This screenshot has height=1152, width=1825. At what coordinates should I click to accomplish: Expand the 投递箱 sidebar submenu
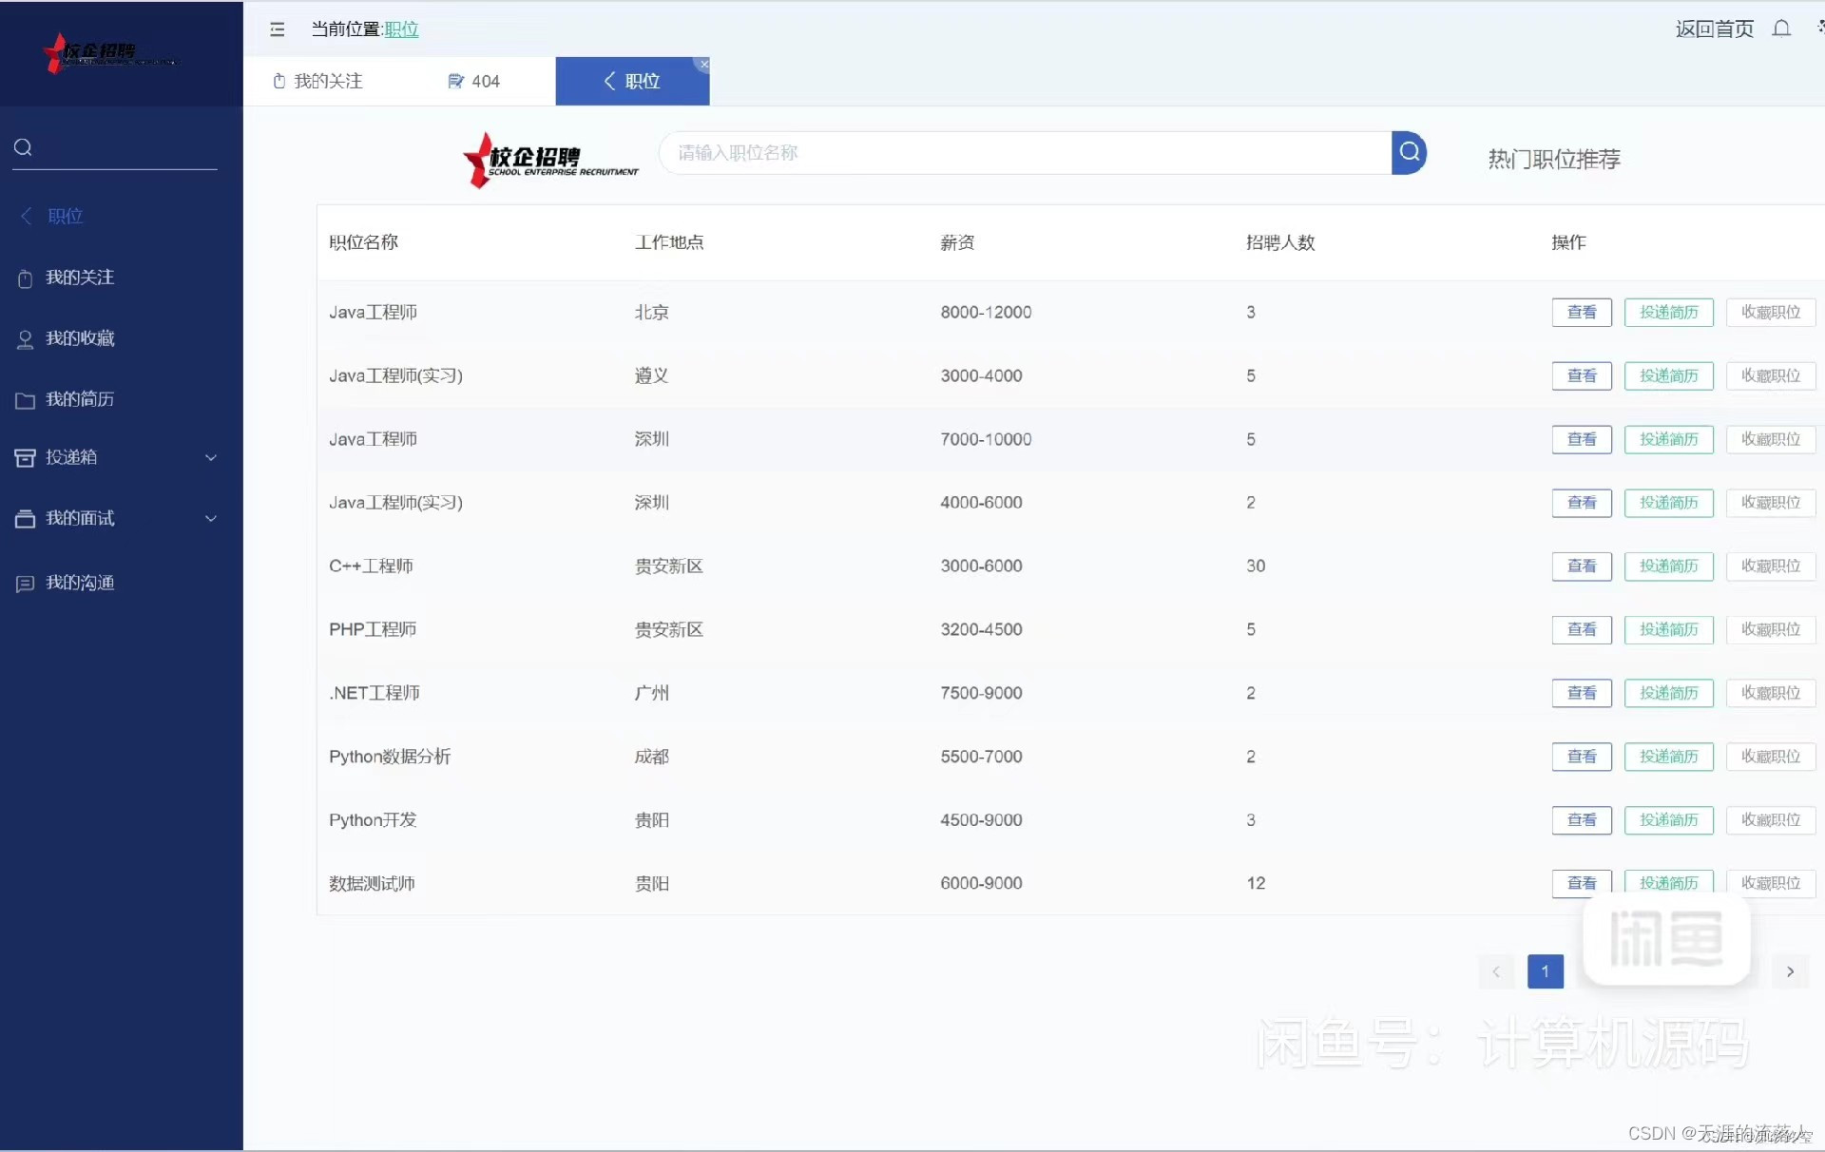pyautogui.click(x=210, y=457)
